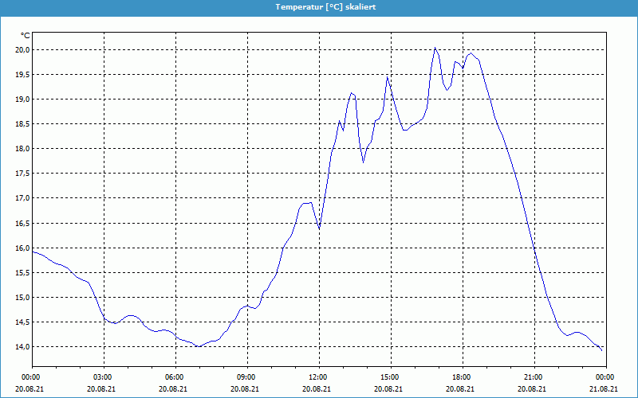This screenshot has width=638, height=398.
Task: Click the 'Temperatur [°C] skaliert' title bar
Action: [319, 7]
